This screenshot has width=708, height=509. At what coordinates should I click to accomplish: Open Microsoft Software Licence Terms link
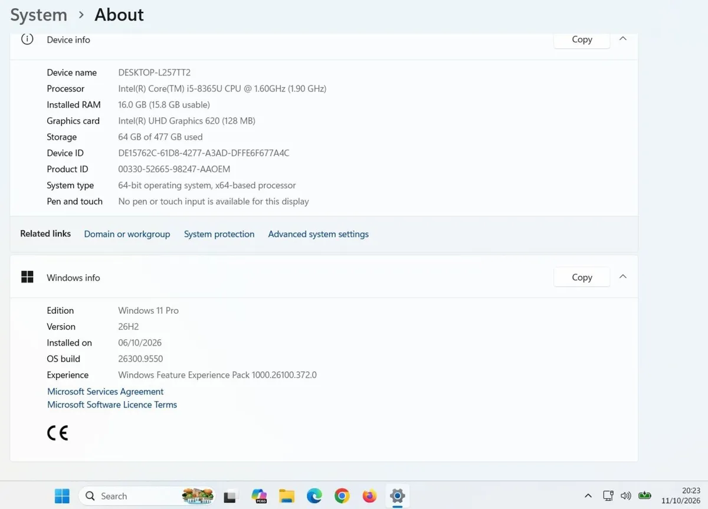(112, 405)
